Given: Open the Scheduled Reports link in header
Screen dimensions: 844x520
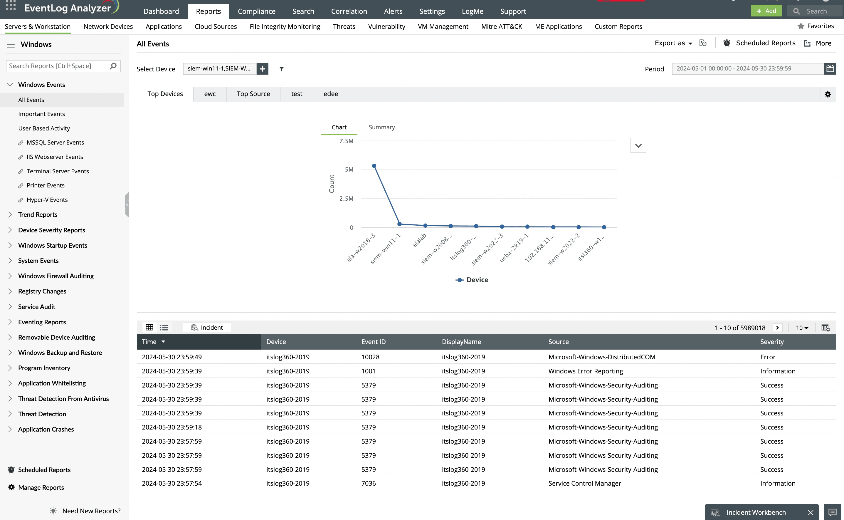Looking at the screenshot, I should 765,43.
